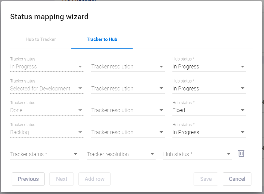
Task: Delete the new mapping row with trash icon
Action: pos(241,153)
